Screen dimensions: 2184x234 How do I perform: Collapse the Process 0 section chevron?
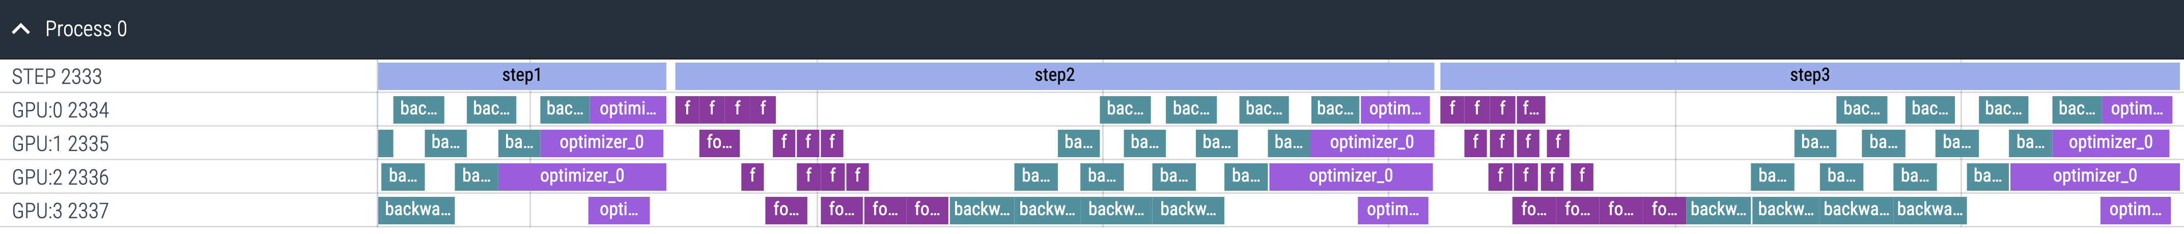[21, 29]
